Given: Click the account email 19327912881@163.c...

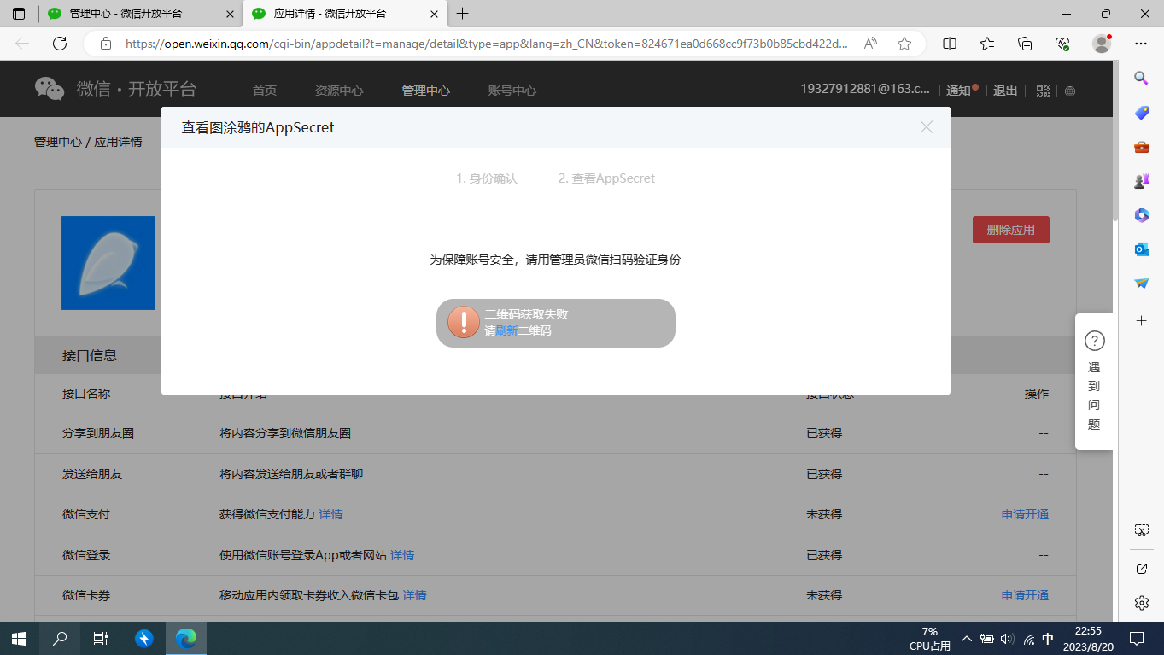Looking at the screenshot, I should tap(865, 89).
